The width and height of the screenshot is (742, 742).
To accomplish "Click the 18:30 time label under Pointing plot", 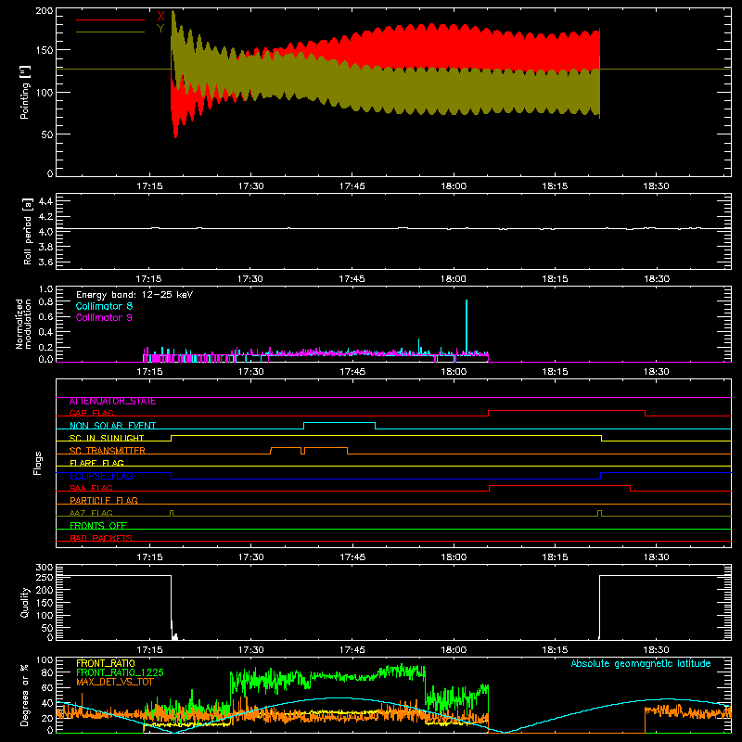I will (x=656, y=186).
